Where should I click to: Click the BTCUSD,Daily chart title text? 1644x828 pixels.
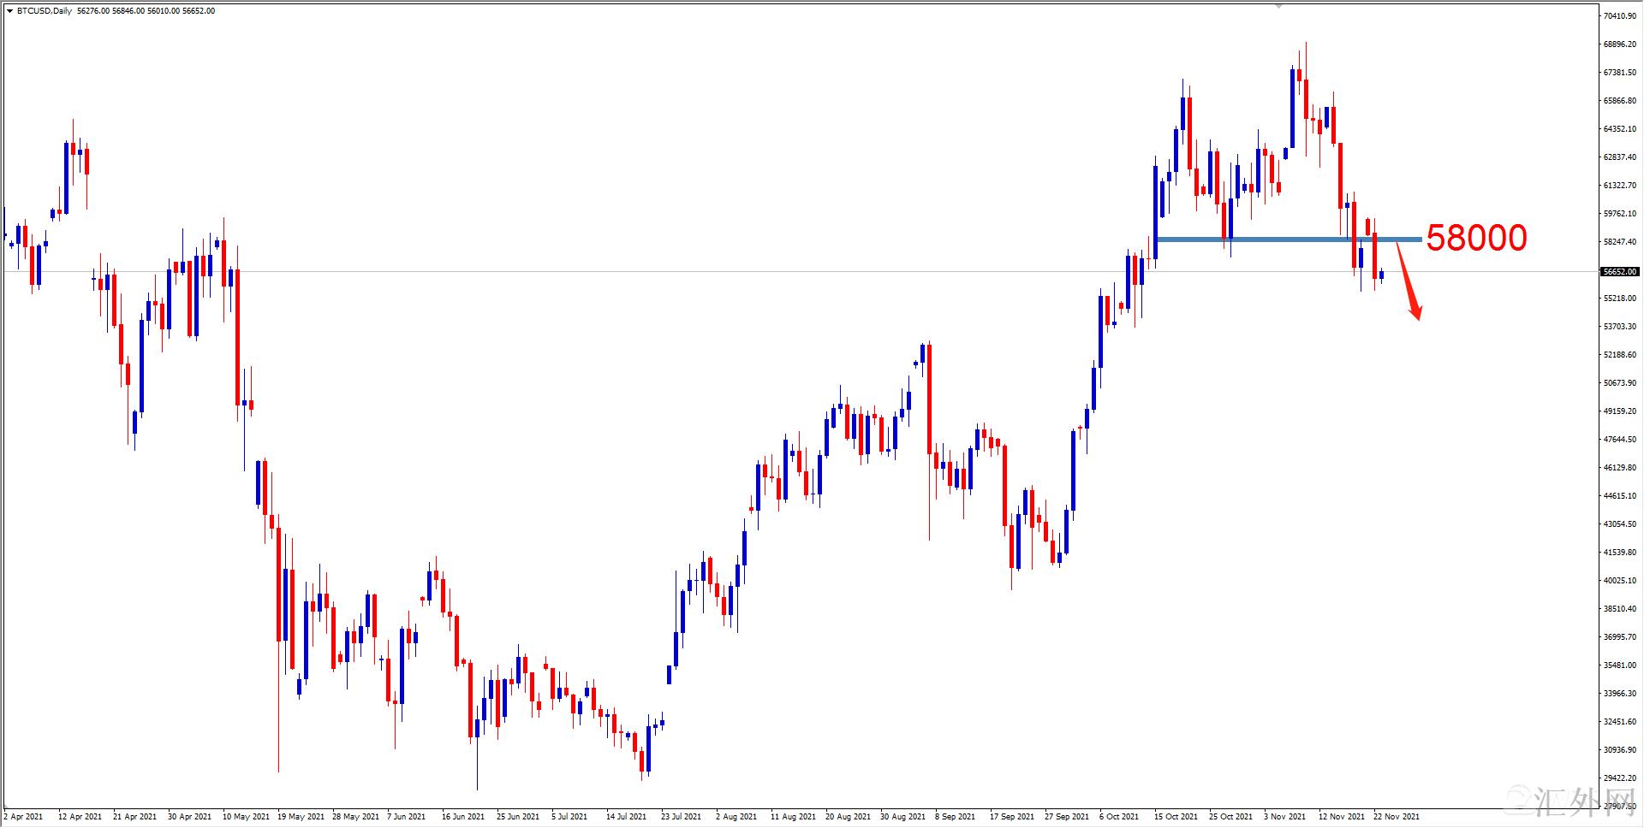45,11
